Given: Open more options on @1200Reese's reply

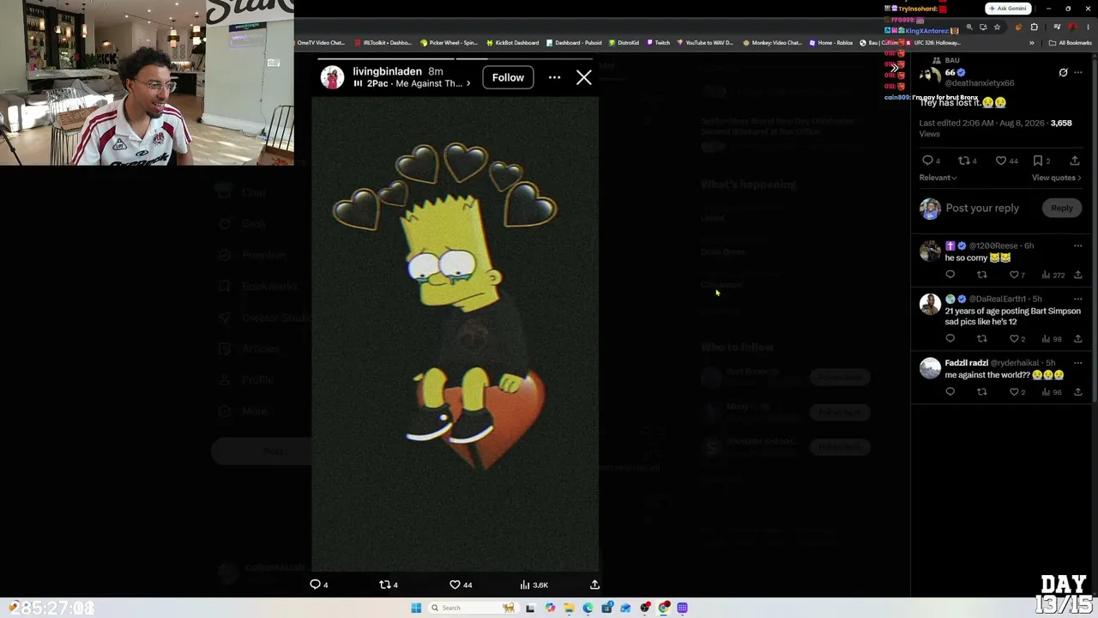Looking at the screenshot, I should coord(1078,246).
